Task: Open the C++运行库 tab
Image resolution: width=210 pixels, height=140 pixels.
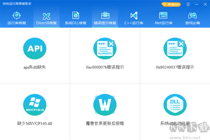Action: pyautogui.click(x=134, y=18)
